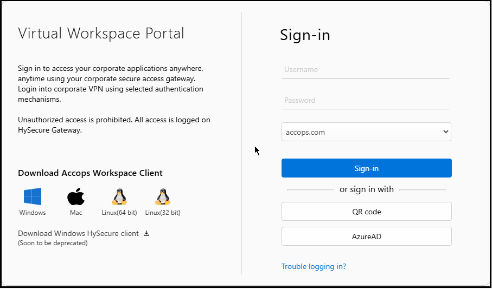492x289 pixels.
Task: Open the Download Windows HySecure client link
Action: click(x=78, y=234)
